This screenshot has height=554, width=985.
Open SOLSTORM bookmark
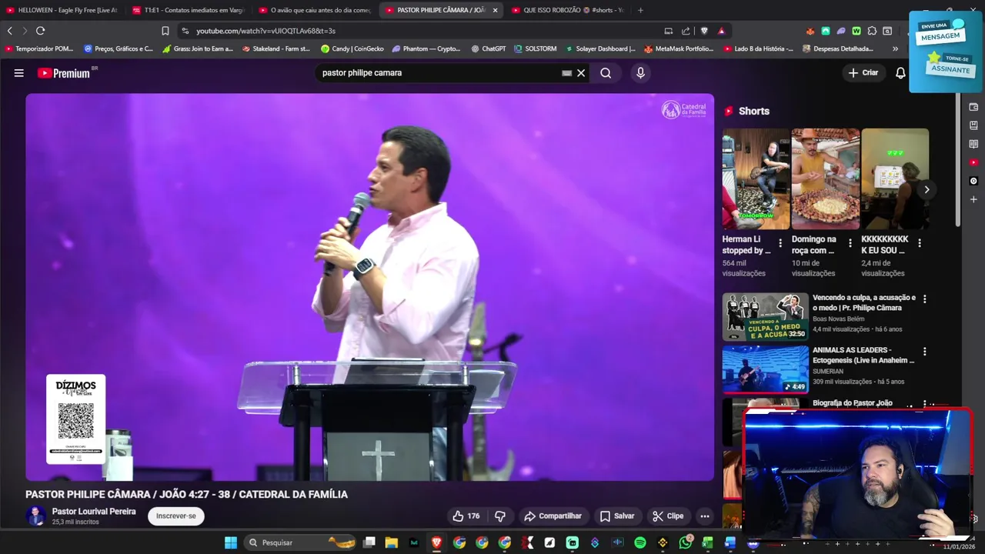(535, 48)
